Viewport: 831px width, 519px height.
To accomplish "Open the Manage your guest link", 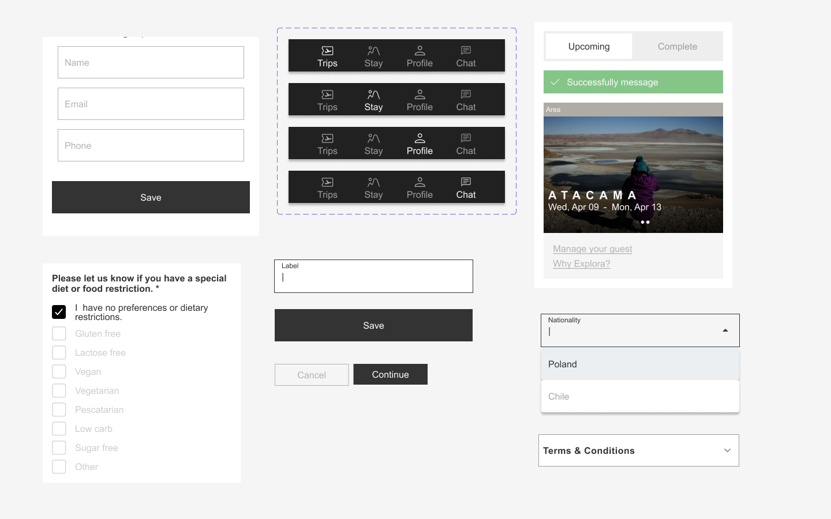I will pyautogui.click(x=592, y=249).
